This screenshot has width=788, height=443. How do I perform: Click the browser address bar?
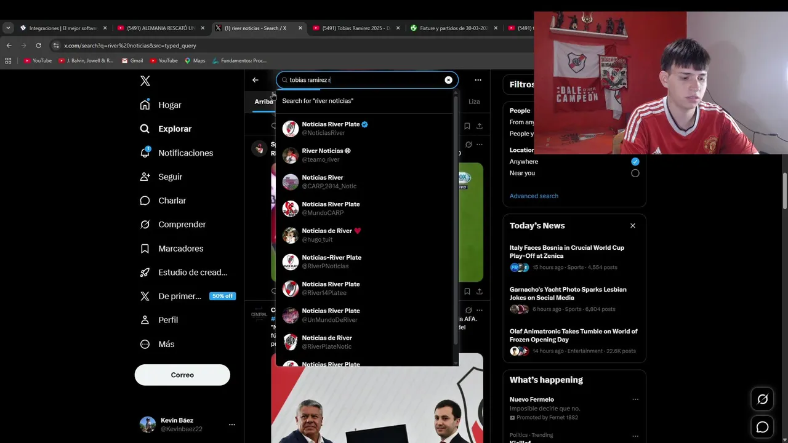289,46
